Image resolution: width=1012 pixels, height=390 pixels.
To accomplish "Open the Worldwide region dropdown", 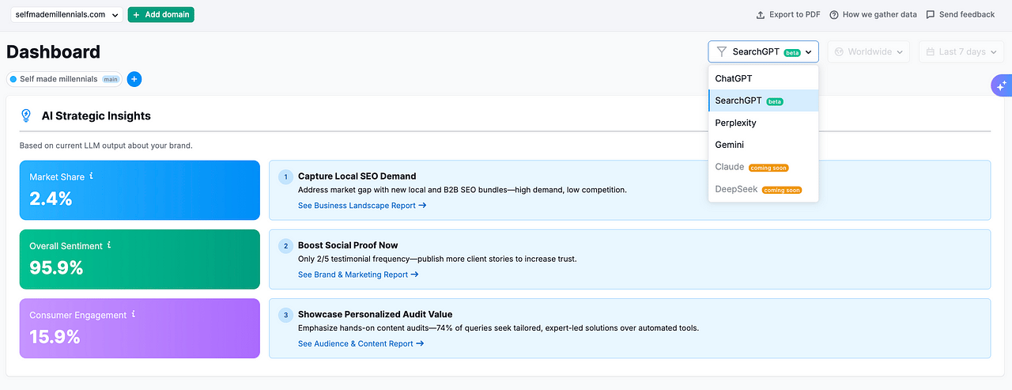I will coord(868,51).
